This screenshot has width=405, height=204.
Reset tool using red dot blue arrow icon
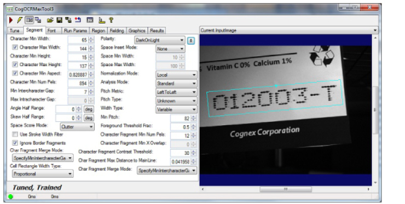[78, 20]
